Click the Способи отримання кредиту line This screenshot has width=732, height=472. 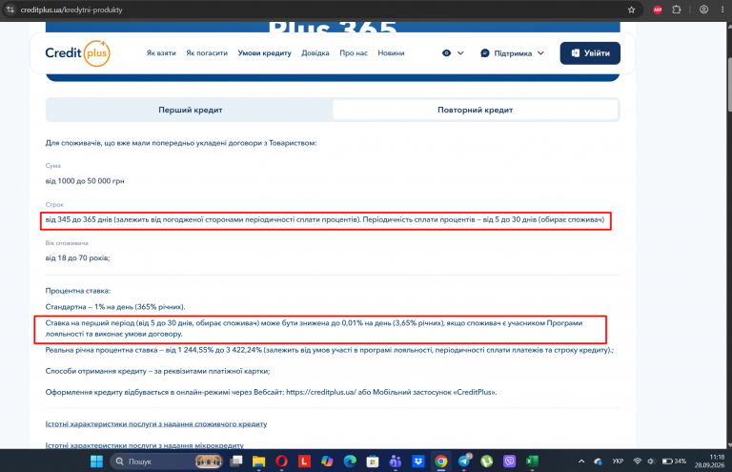coord(157,371)
